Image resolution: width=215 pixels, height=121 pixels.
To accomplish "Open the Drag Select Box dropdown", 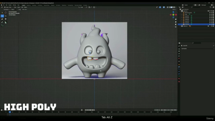I will tap(25, 10).
